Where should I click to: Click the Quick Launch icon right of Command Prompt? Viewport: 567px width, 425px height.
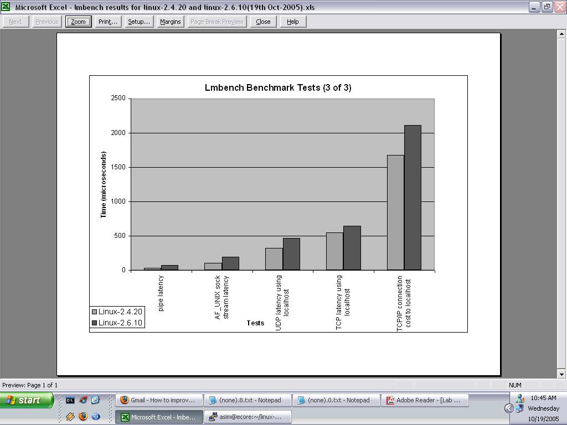(x=83, y=400)
